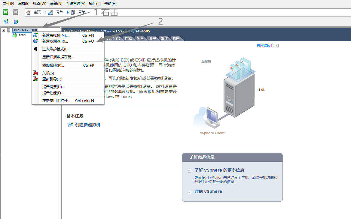Select the new resource pool toolbar icon
351x219 pixels.
[15, 22]
